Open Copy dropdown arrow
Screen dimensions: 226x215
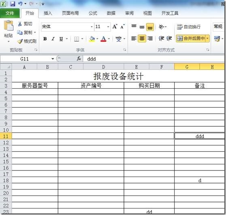[x=35, y=32]
